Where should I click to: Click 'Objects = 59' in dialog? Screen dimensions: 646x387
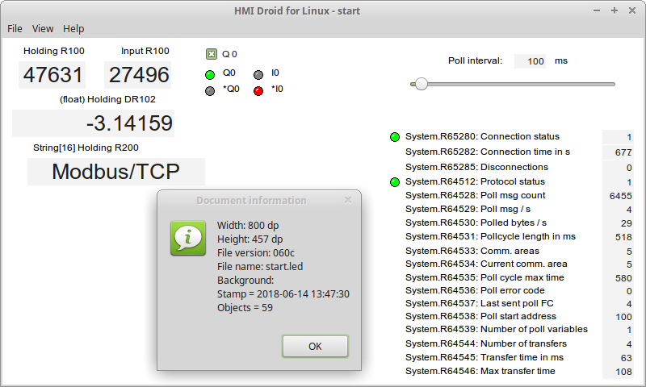tap(245, 308)
